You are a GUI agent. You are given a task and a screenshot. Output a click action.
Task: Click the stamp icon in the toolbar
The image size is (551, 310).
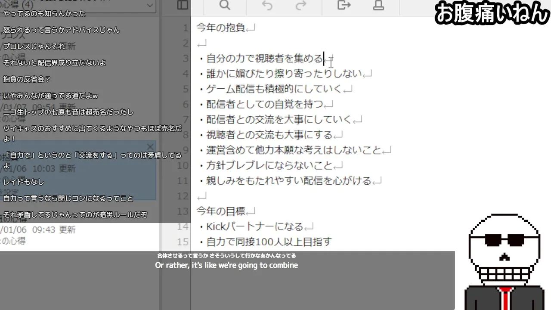coord(378,5)
